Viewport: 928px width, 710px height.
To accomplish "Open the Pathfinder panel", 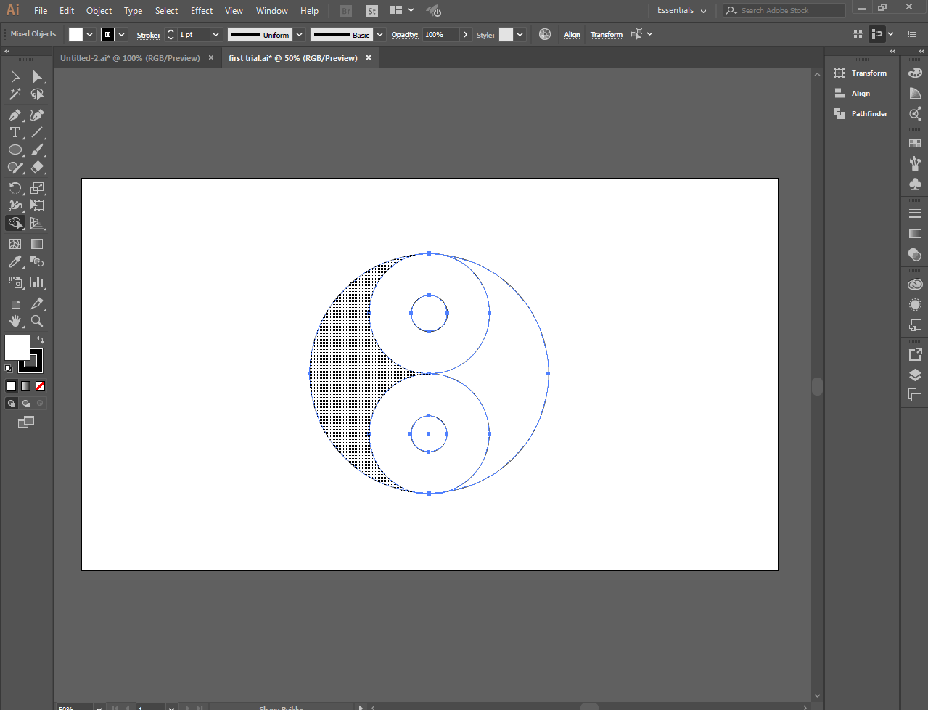I will click(x=861, y=114).
